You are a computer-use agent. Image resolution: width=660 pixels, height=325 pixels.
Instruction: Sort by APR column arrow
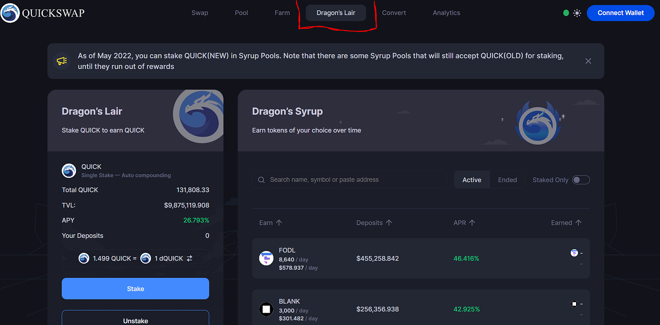pos(472,223)
